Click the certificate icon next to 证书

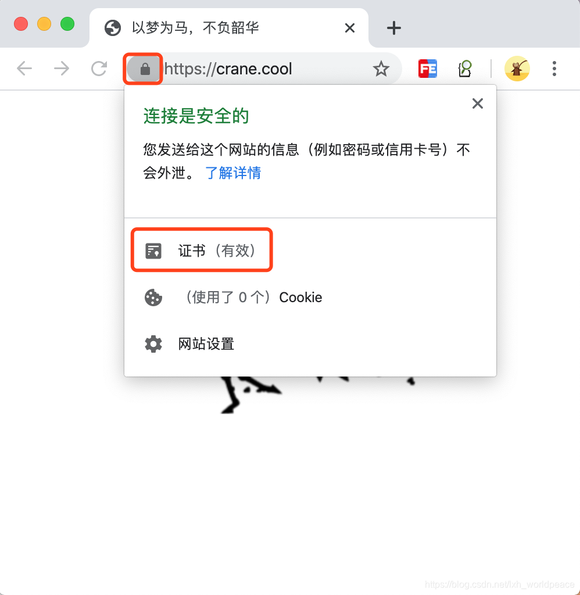[x=153, y=251]
